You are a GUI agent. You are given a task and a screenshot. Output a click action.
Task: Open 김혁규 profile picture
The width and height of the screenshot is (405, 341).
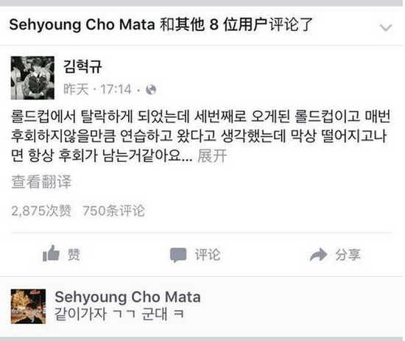tap(32, 78)
